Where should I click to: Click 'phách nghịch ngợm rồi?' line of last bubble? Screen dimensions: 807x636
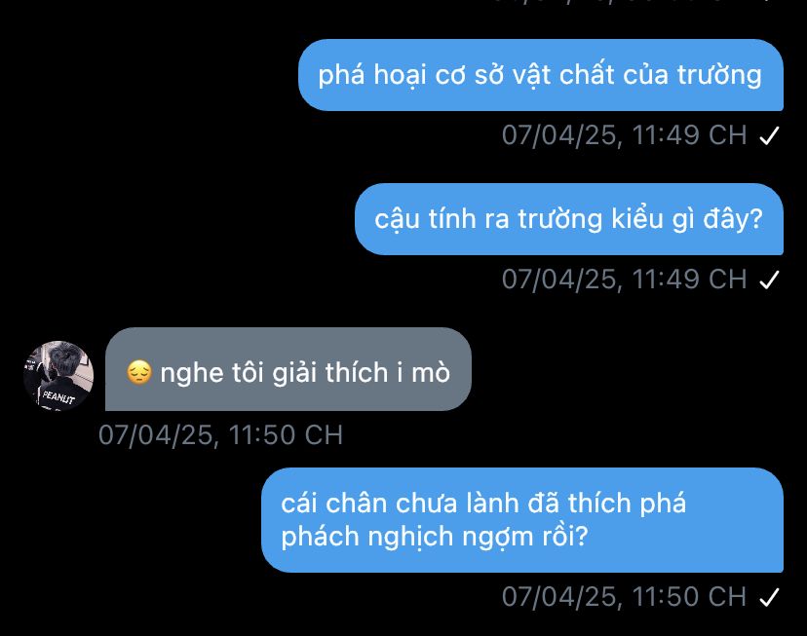click(435, 537)
